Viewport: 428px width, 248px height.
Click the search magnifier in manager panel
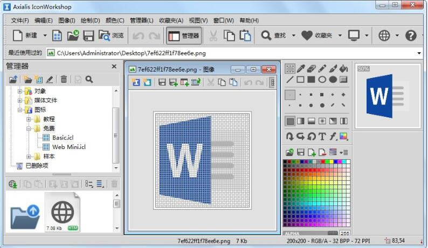pos(89,79)
